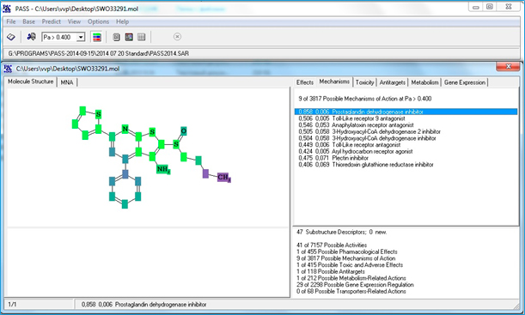Click the O atom on sulfoxide group
Viewport: 525px width, 315px height.
pos(184,130)
